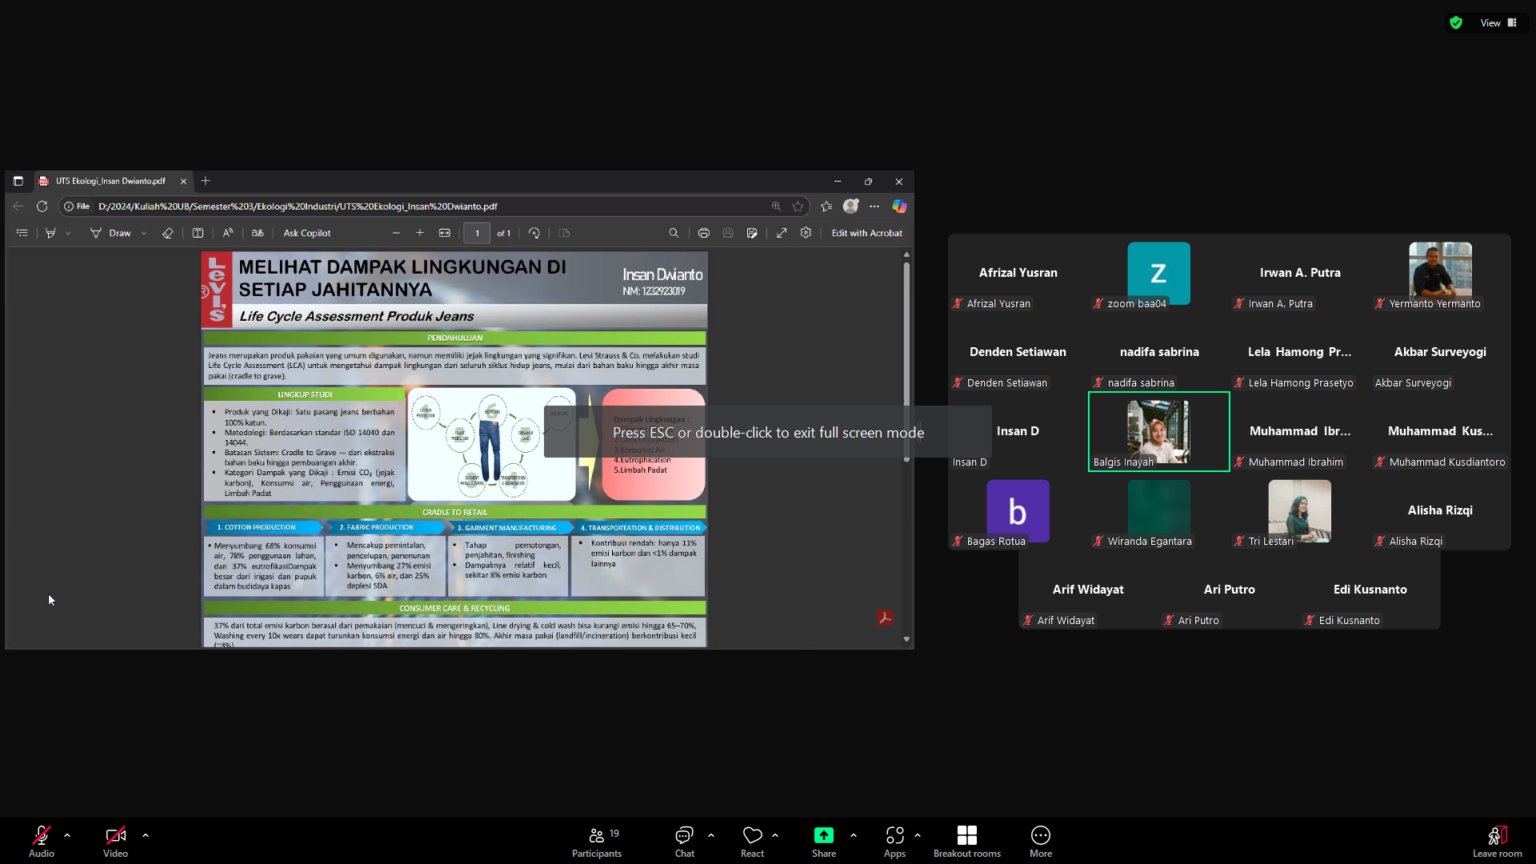Select the Add text tool
This screenshot has width=1536, height=864.
tap(198, 234)
